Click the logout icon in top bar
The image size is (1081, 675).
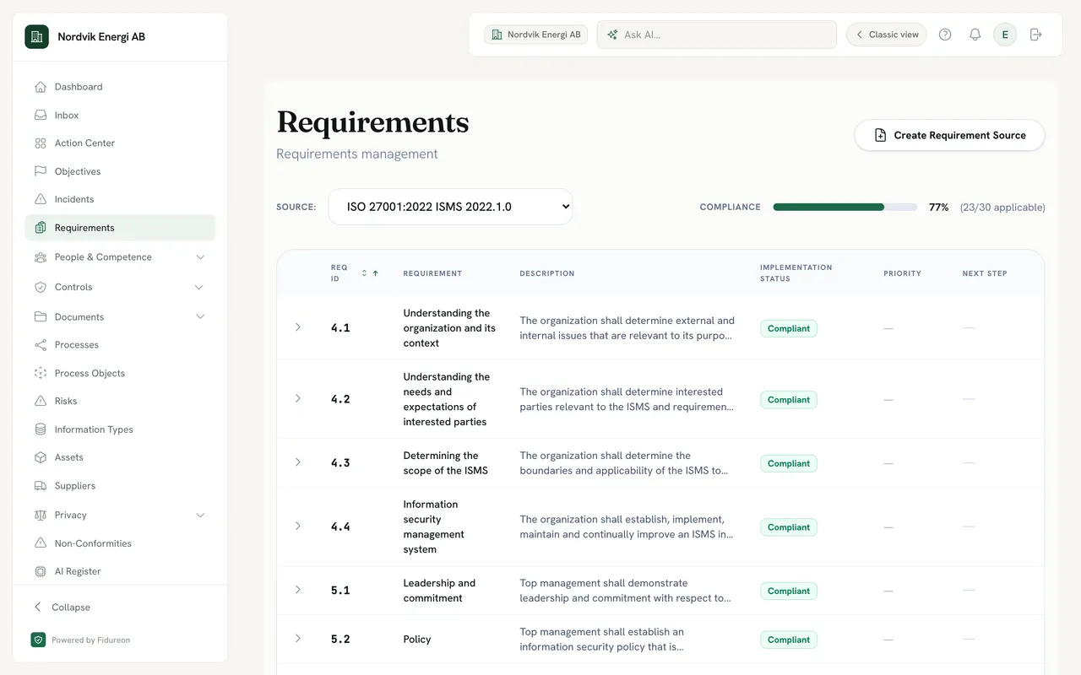[x=1036, y=35]
